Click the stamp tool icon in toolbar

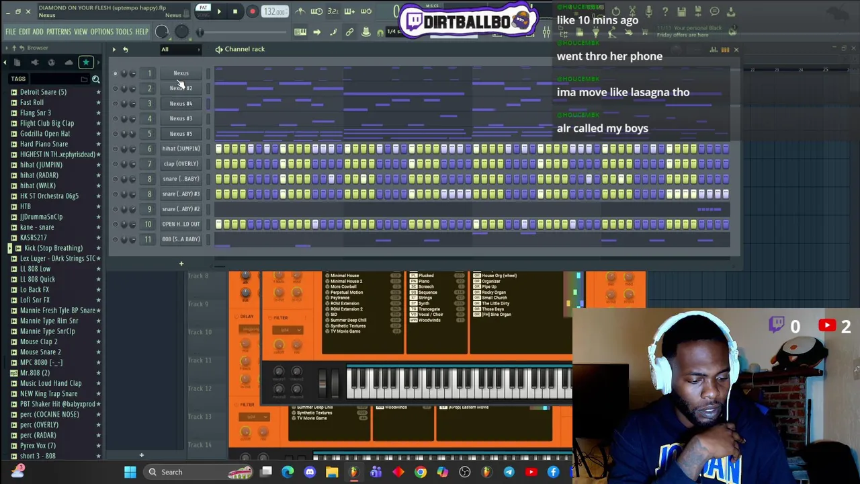[x=366, y=32]
